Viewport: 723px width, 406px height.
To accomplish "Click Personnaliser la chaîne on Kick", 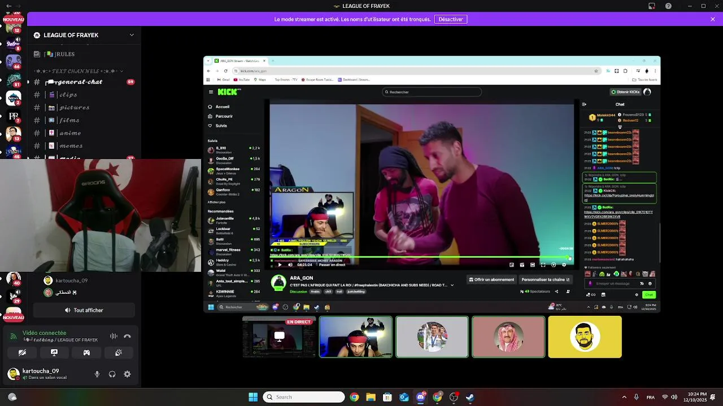I will click(x=546, y=279).
